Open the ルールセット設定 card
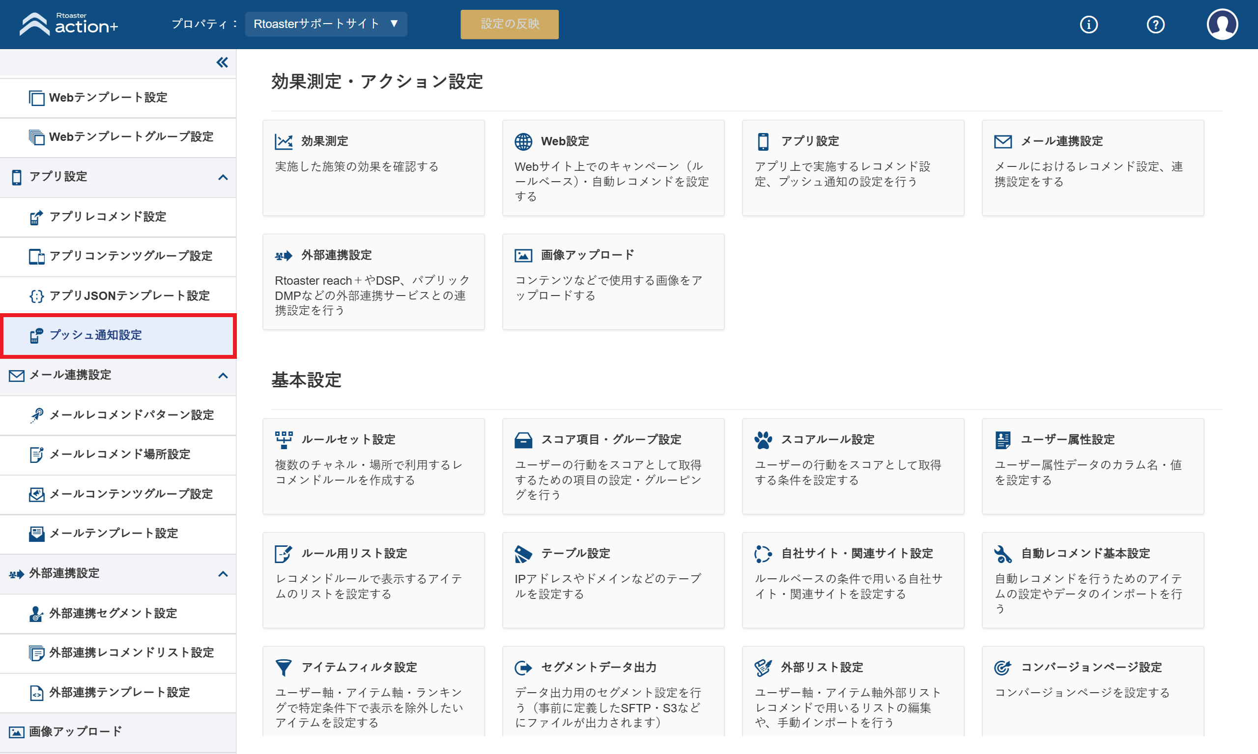 click(374, 466)
